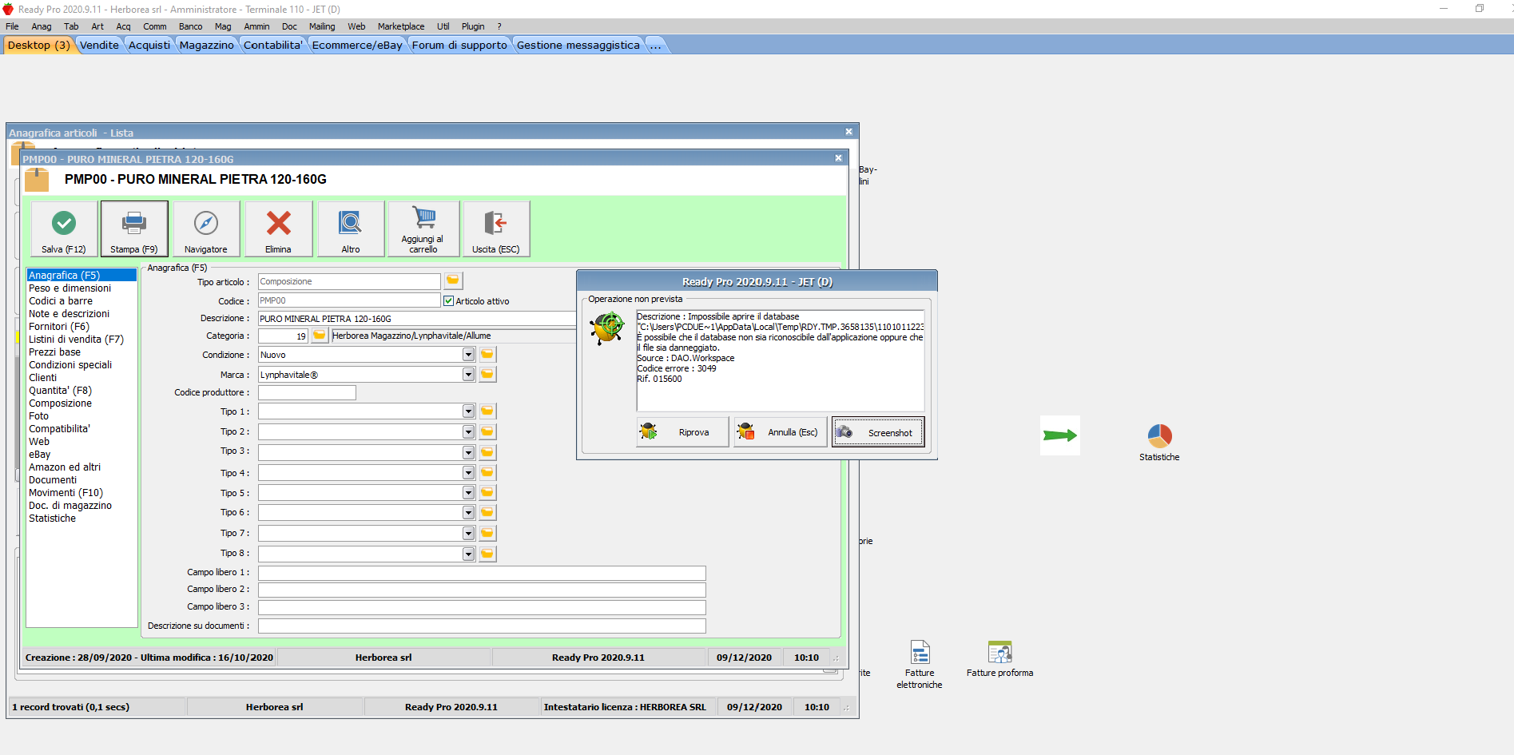
Task: Select Listini di vendita (F7) section
Action: 77,340
